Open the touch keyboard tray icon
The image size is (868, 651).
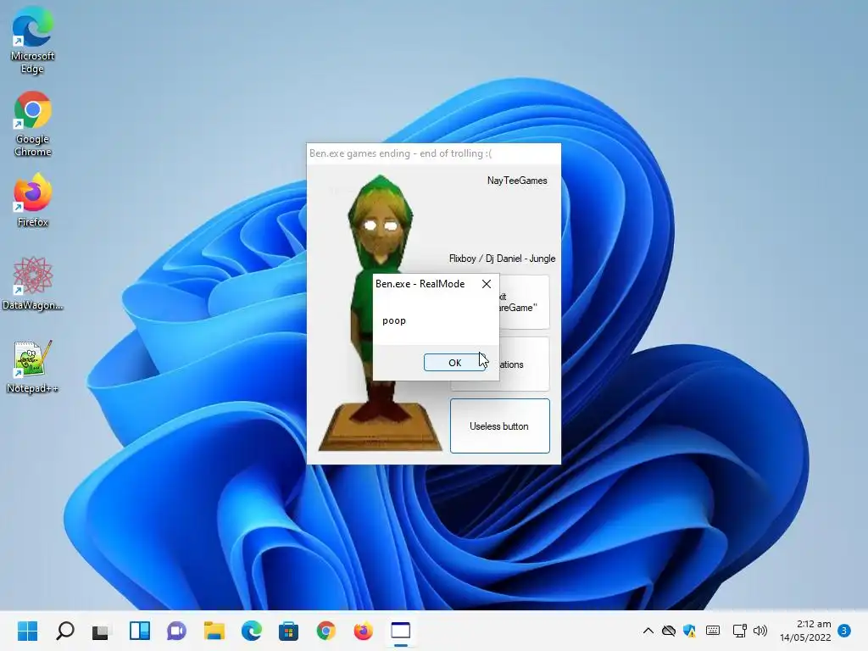point(713,631)
